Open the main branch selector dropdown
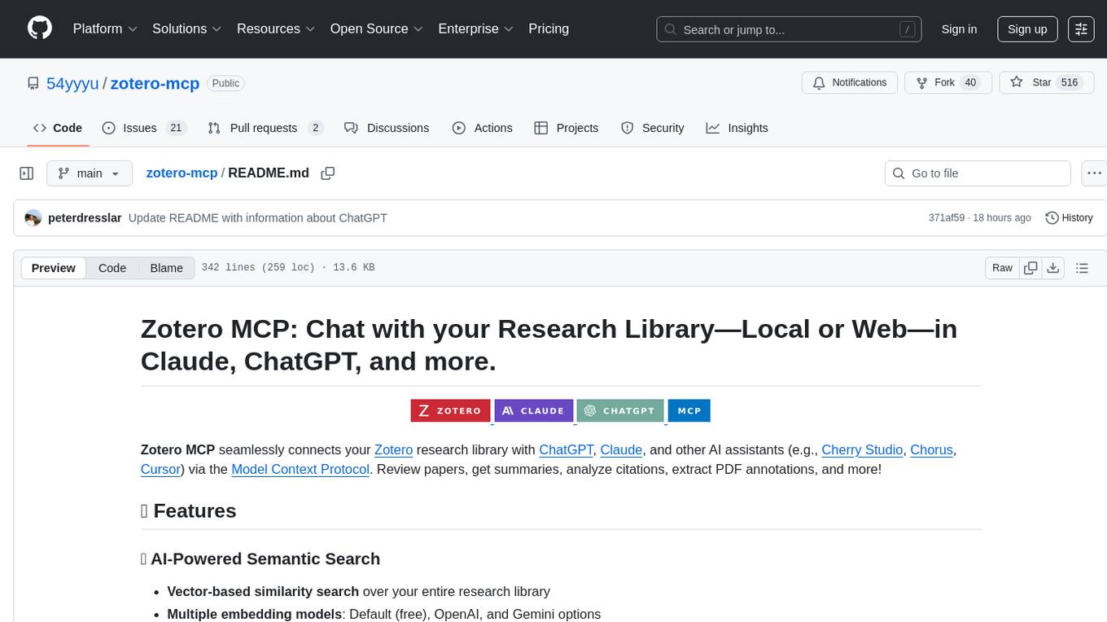Image resolution: width=1107 pixels, height=622 pixels. (x=89, y=173)
